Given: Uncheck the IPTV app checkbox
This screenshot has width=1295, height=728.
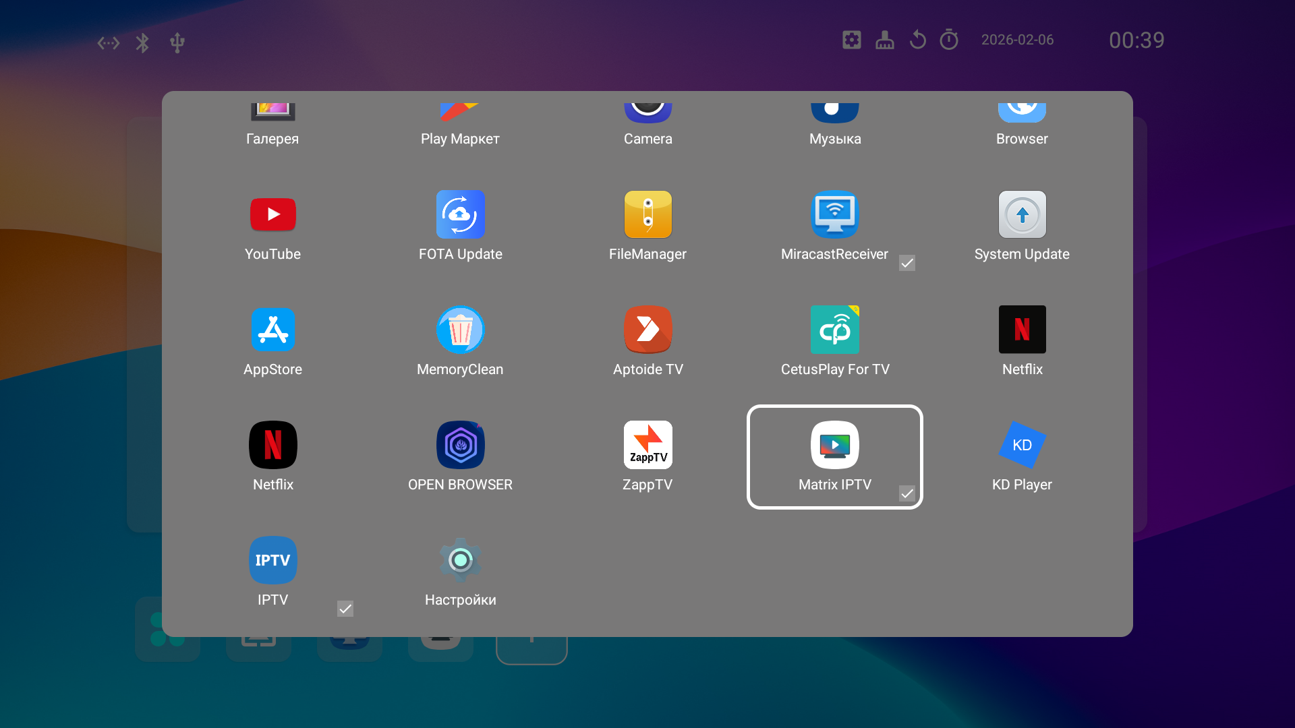Looking at the screenshot, I should tap(345, 609).
